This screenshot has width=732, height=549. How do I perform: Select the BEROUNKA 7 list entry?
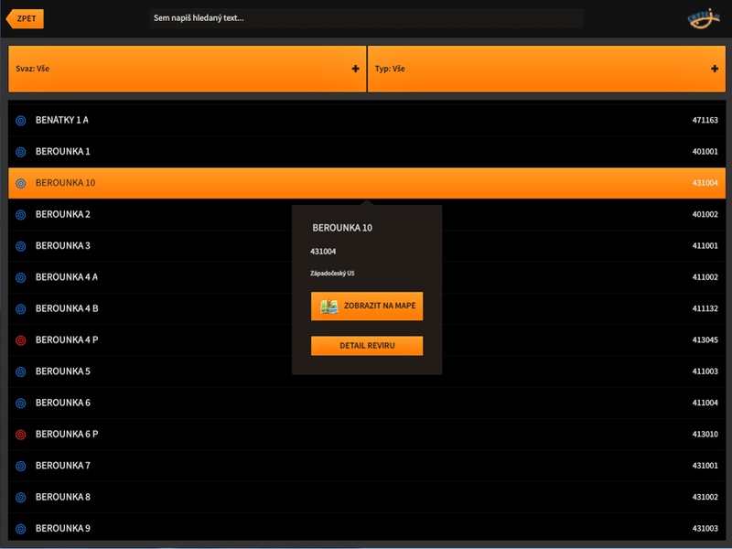coord(367,466)
